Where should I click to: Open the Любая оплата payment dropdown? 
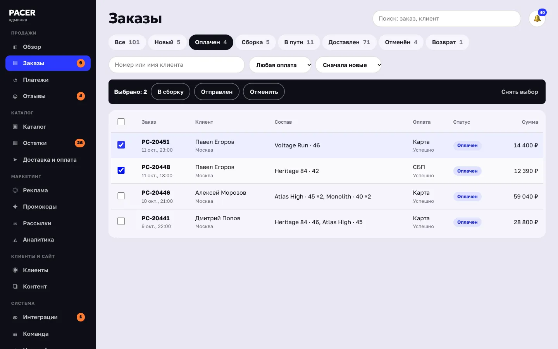(280, 65)
